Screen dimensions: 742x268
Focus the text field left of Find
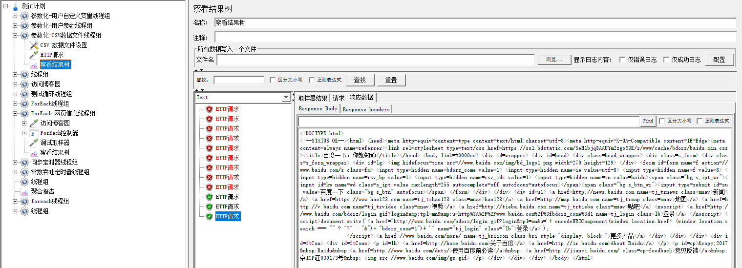pyautogui.click(x=469, y=121)
